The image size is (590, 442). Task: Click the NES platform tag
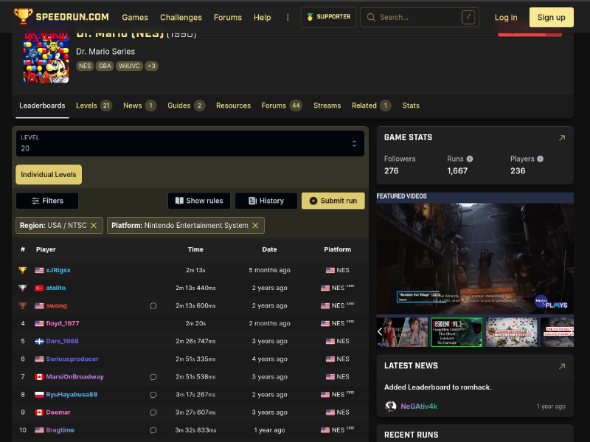click(x=85, y=66)
